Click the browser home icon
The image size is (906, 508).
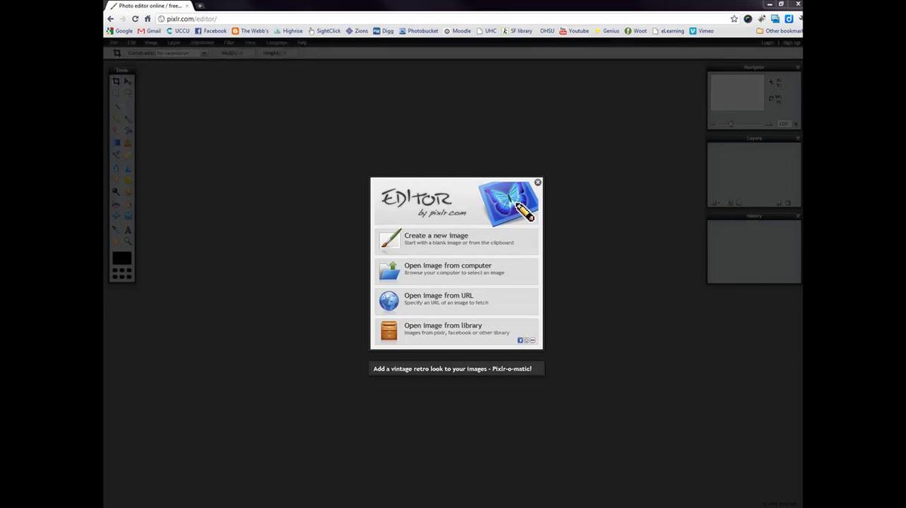[x=148, y=19]
